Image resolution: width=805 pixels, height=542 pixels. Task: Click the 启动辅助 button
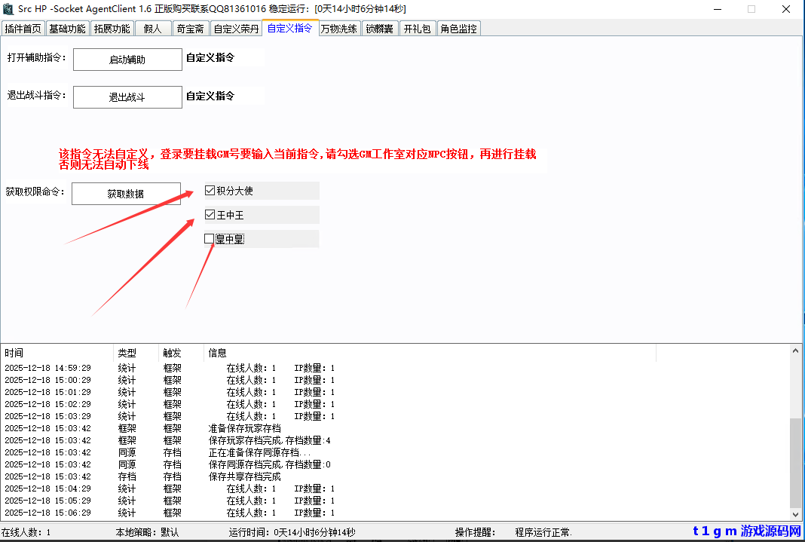tap(127, 59)
